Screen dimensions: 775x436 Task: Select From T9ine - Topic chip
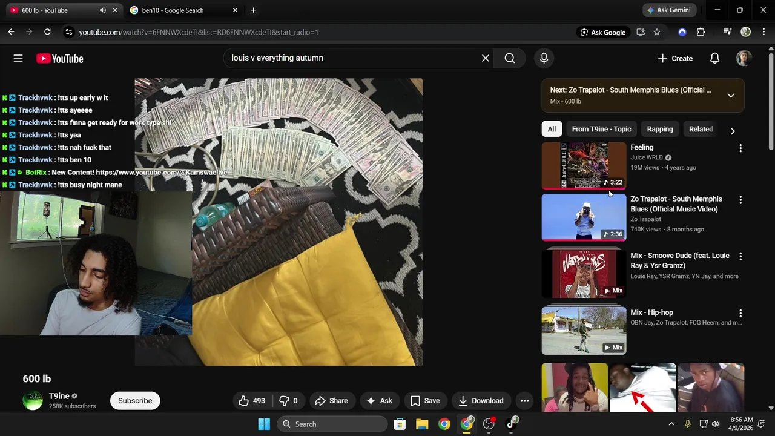(601, 129)
